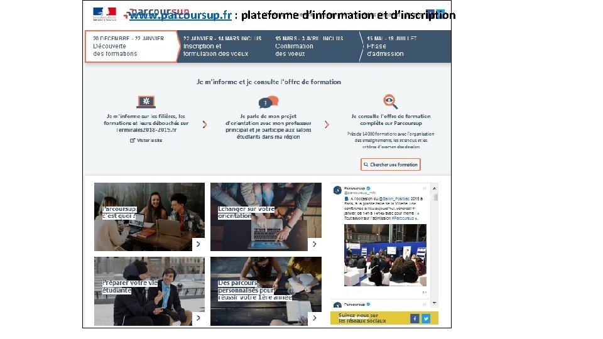603x339 pixels.
Task: Click the 'Je m'informe et je consulte l'offre de formation' heading
Action: point(268,82)
